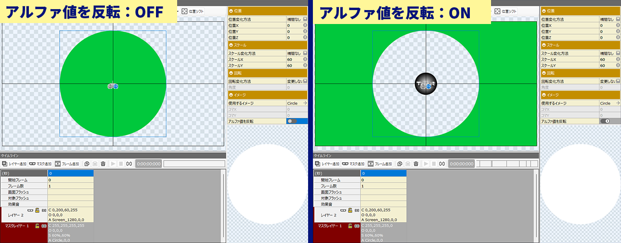Click the frame add icon in left timeline
621x243 pixels.
click(58, 164)
